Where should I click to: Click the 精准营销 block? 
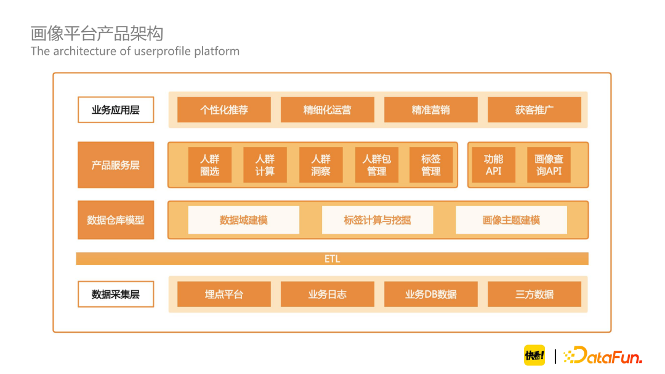(x=431, y=109)
